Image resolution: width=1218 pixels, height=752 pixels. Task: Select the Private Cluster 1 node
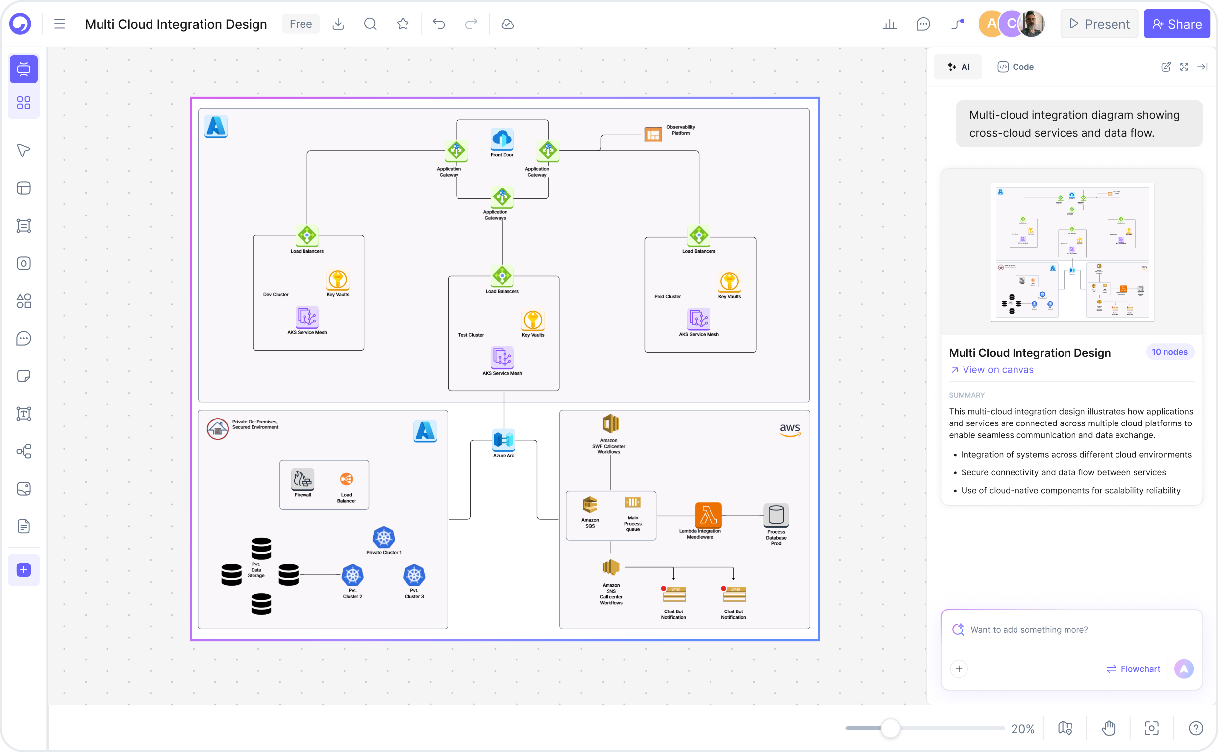point(384,541)
